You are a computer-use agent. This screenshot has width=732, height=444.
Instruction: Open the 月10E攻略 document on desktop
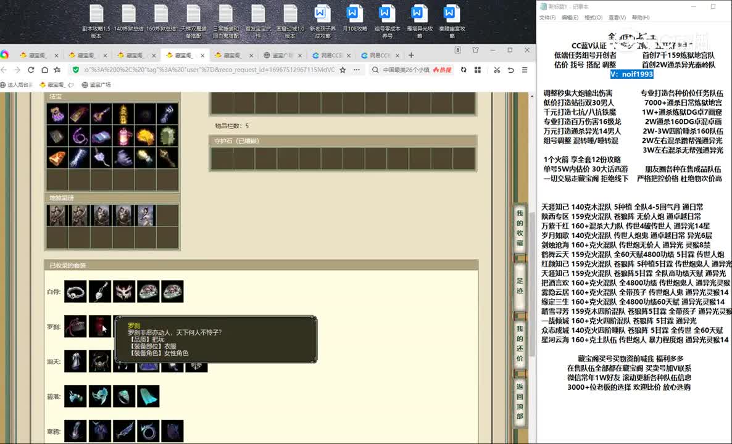tap(354, 18)
